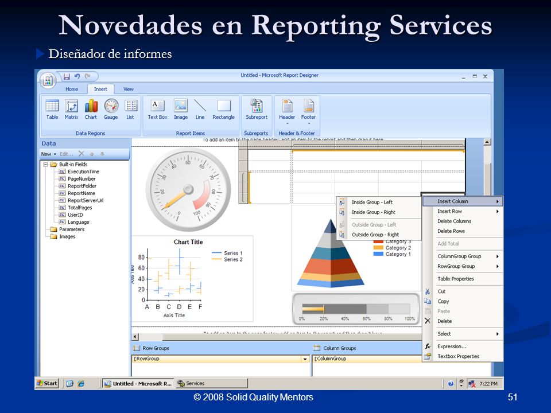Viewport: 551px width, 413px height.
Task: Redo icon in quick access toolbar
Action: pyautogui.click(x=87, y=76)
